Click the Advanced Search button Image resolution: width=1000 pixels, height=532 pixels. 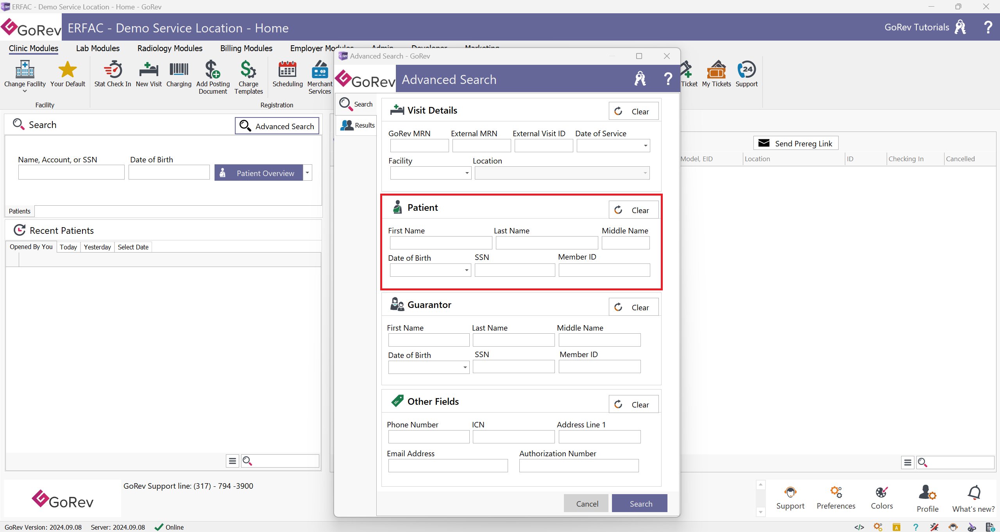click(277, 126)
